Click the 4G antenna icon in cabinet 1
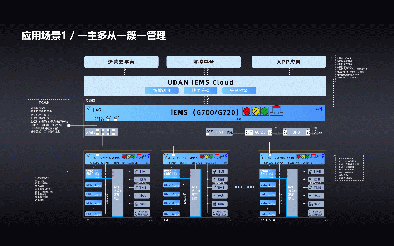Viewport: 394px width, 246px height. [88, 156]
